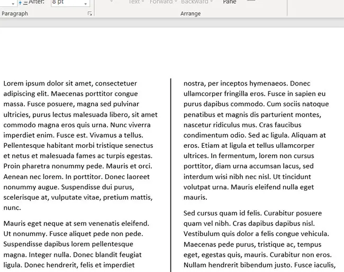Click the line "adipiscing elit. Maecenas porttitor congue"
344x272 pixels.
pyautogui.click(x=70, y=93)
